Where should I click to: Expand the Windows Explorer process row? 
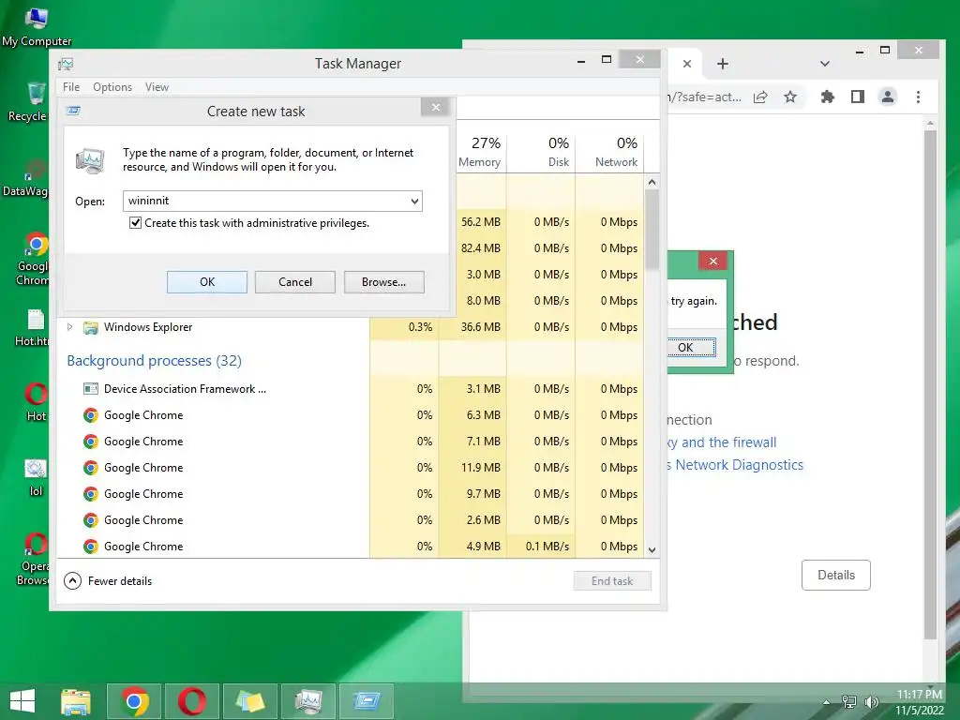[69, 327]
